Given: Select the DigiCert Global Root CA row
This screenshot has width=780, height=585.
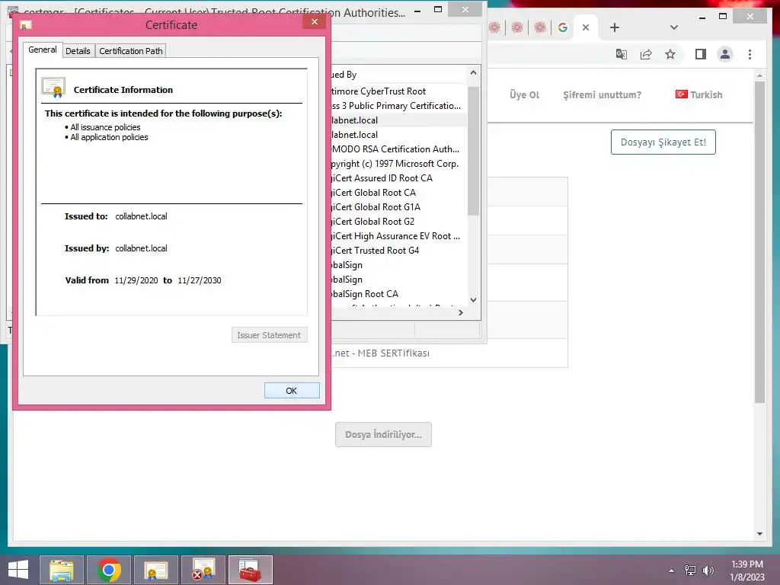Looking at the screenshot, I should pyautogui.click(x=399, y=193).
